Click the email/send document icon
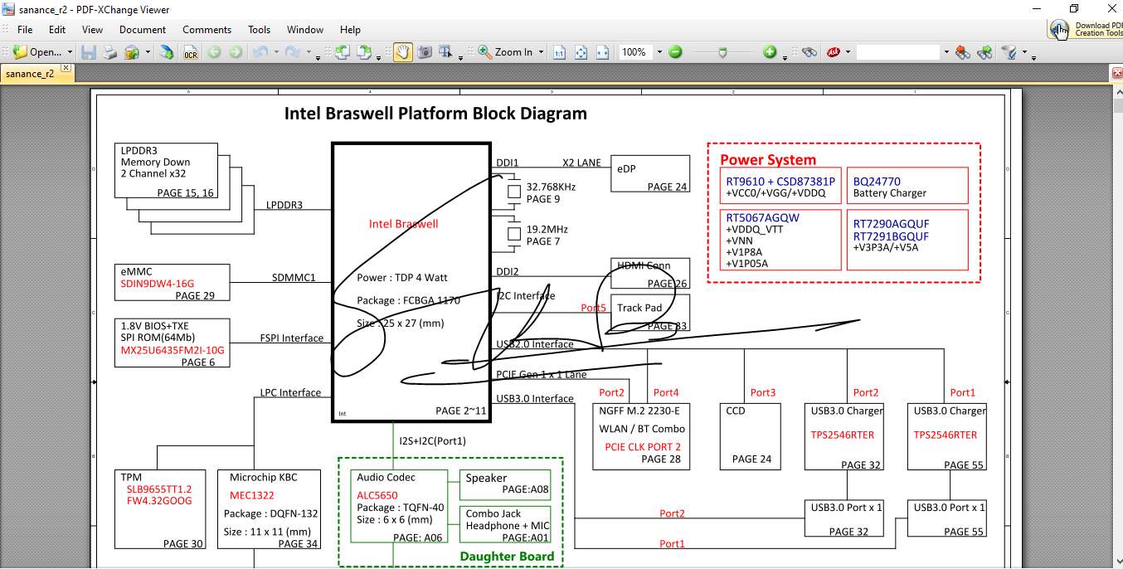Screen dimensions: 1123x569 (x=132, y=51)
